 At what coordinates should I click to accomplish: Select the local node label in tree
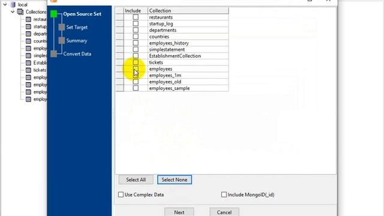point(23,4)
